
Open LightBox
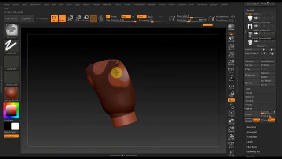coord(26,19)
